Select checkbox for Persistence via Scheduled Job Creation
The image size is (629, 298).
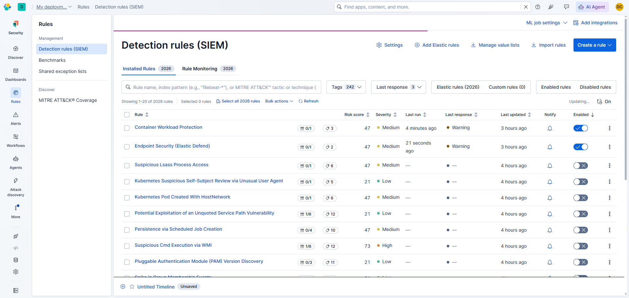point(127,230)
